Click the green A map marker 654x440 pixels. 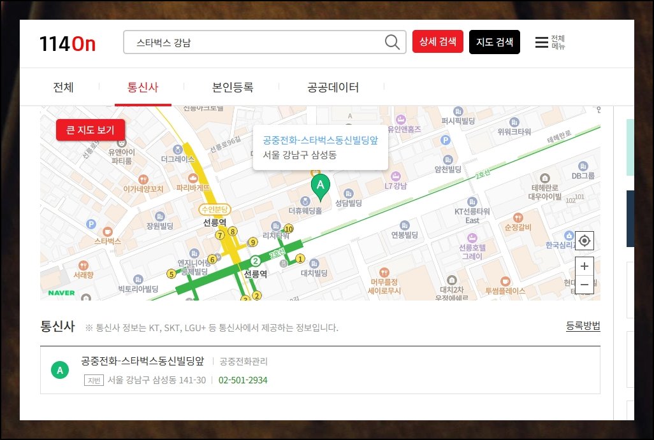point(321,187)
